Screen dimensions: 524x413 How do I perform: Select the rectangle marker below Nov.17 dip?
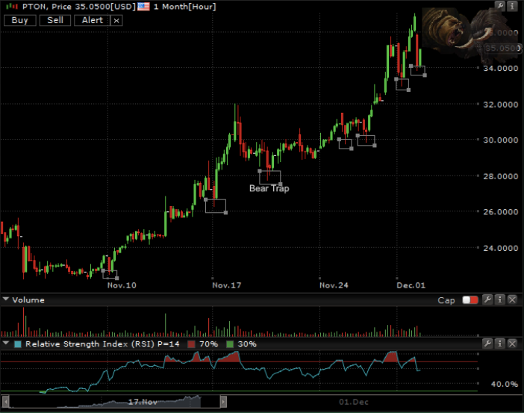click(216, 206)
